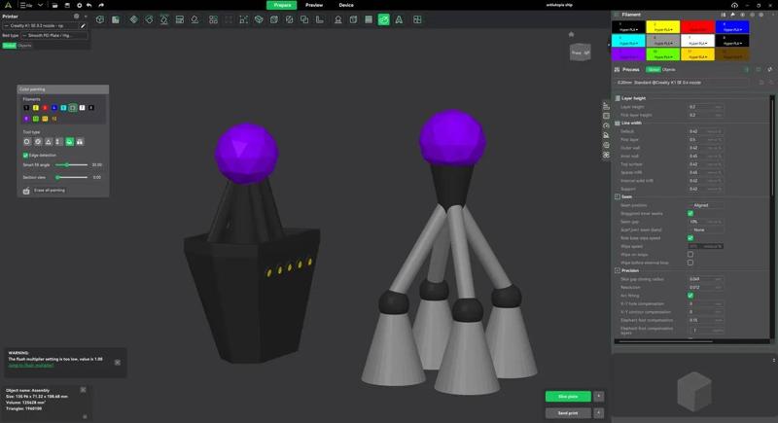
Task: Open the Scarf joint seam None dropdown
Action: click(706, 230)
